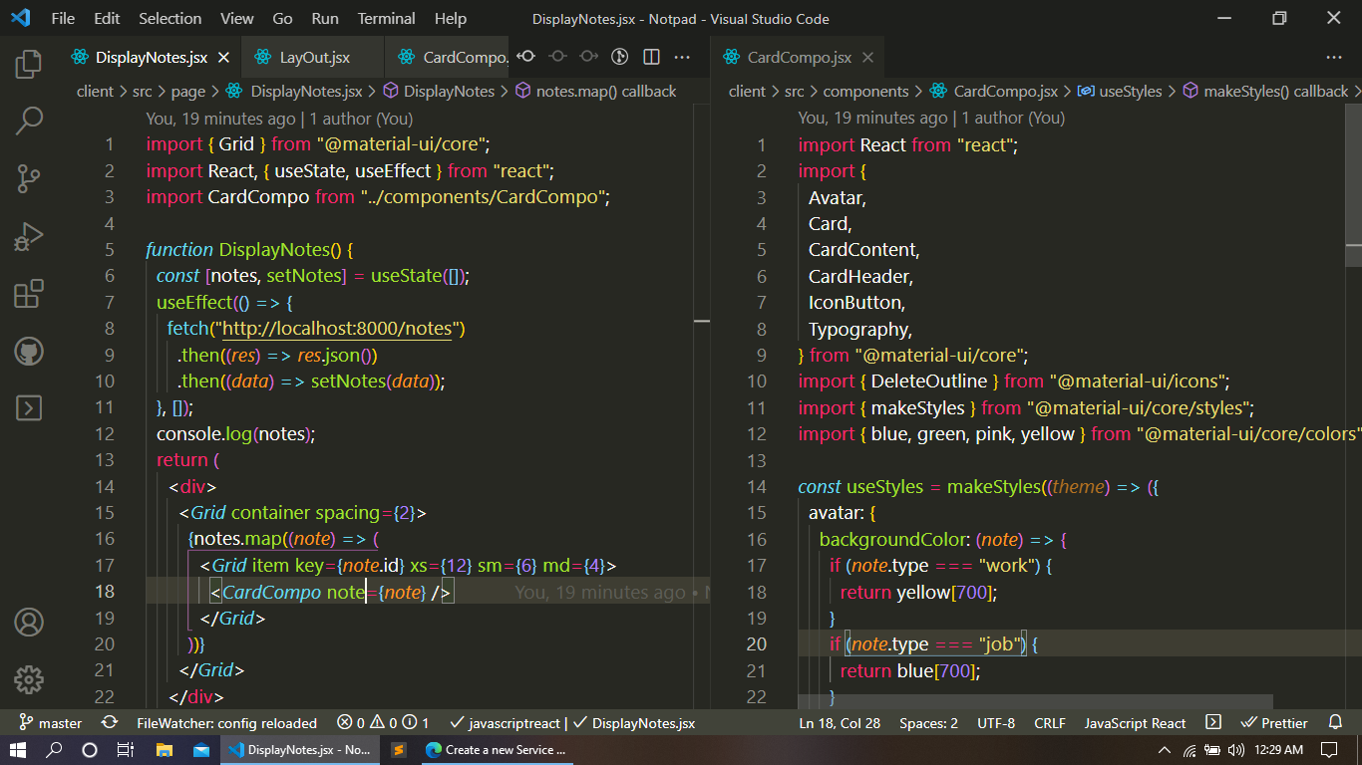Screen dimensions: 1362x765
Task: Click the Accounts icon in activity bar
Action: click(x=28, y=623)
